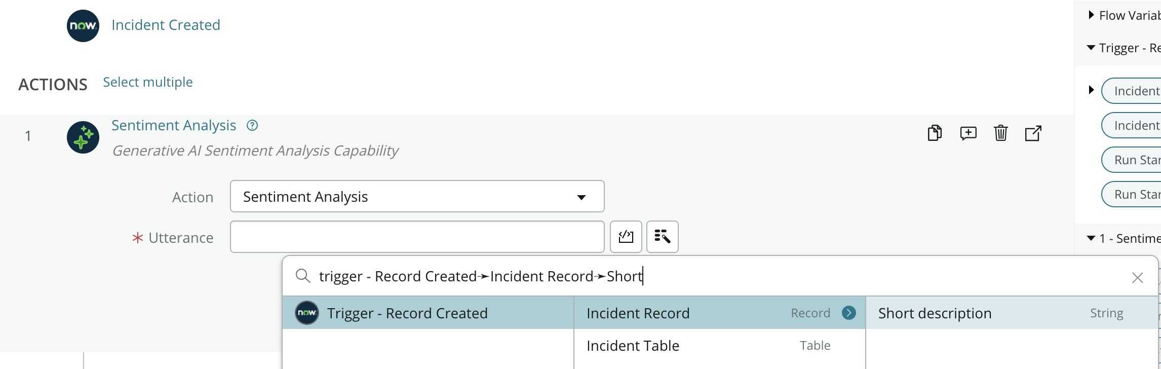Click Select multiple link

pos(148,82)
